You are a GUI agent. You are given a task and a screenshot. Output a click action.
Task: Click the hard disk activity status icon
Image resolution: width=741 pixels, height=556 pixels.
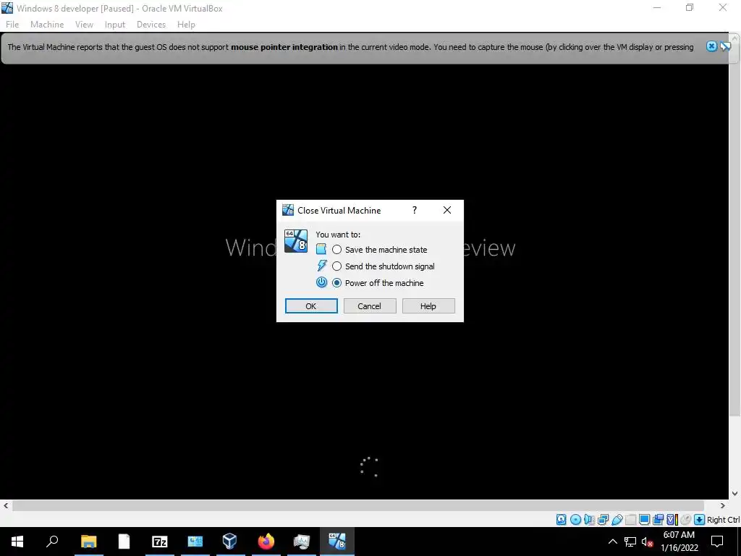[x=562, y=520]
